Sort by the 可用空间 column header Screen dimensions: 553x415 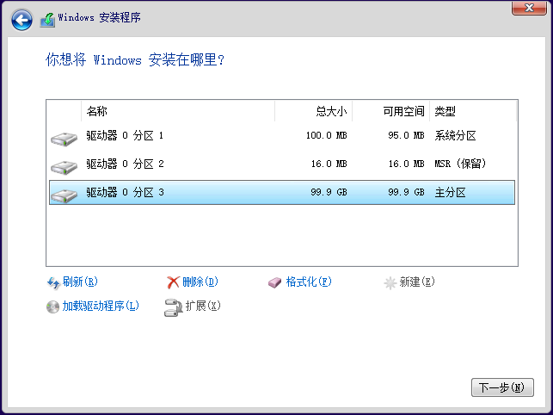390,111
